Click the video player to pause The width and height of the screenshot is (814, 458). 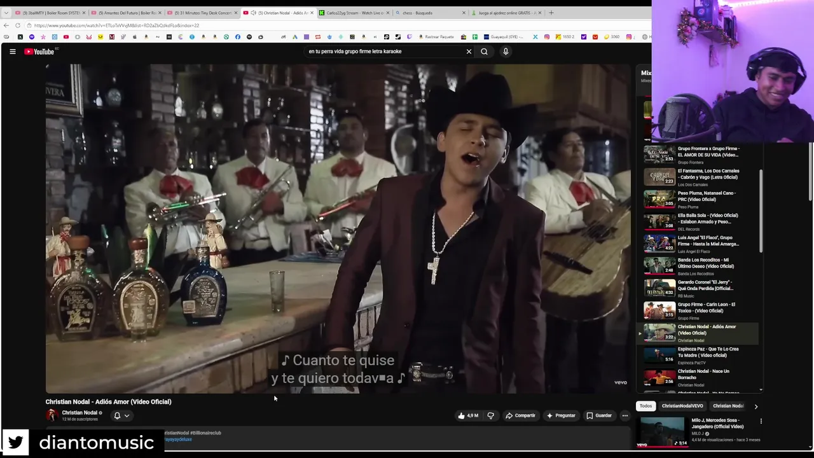coord(338,229)
